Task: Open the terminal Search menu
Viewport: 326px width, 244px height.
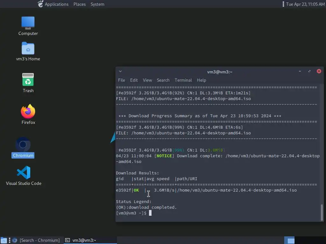Action: [163, 80]
